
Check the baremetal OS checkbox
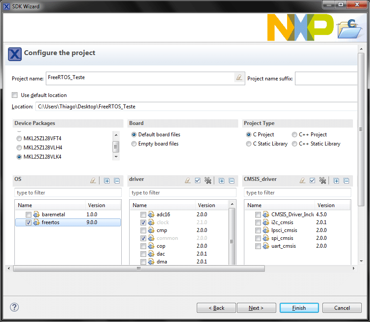(28, 215)
